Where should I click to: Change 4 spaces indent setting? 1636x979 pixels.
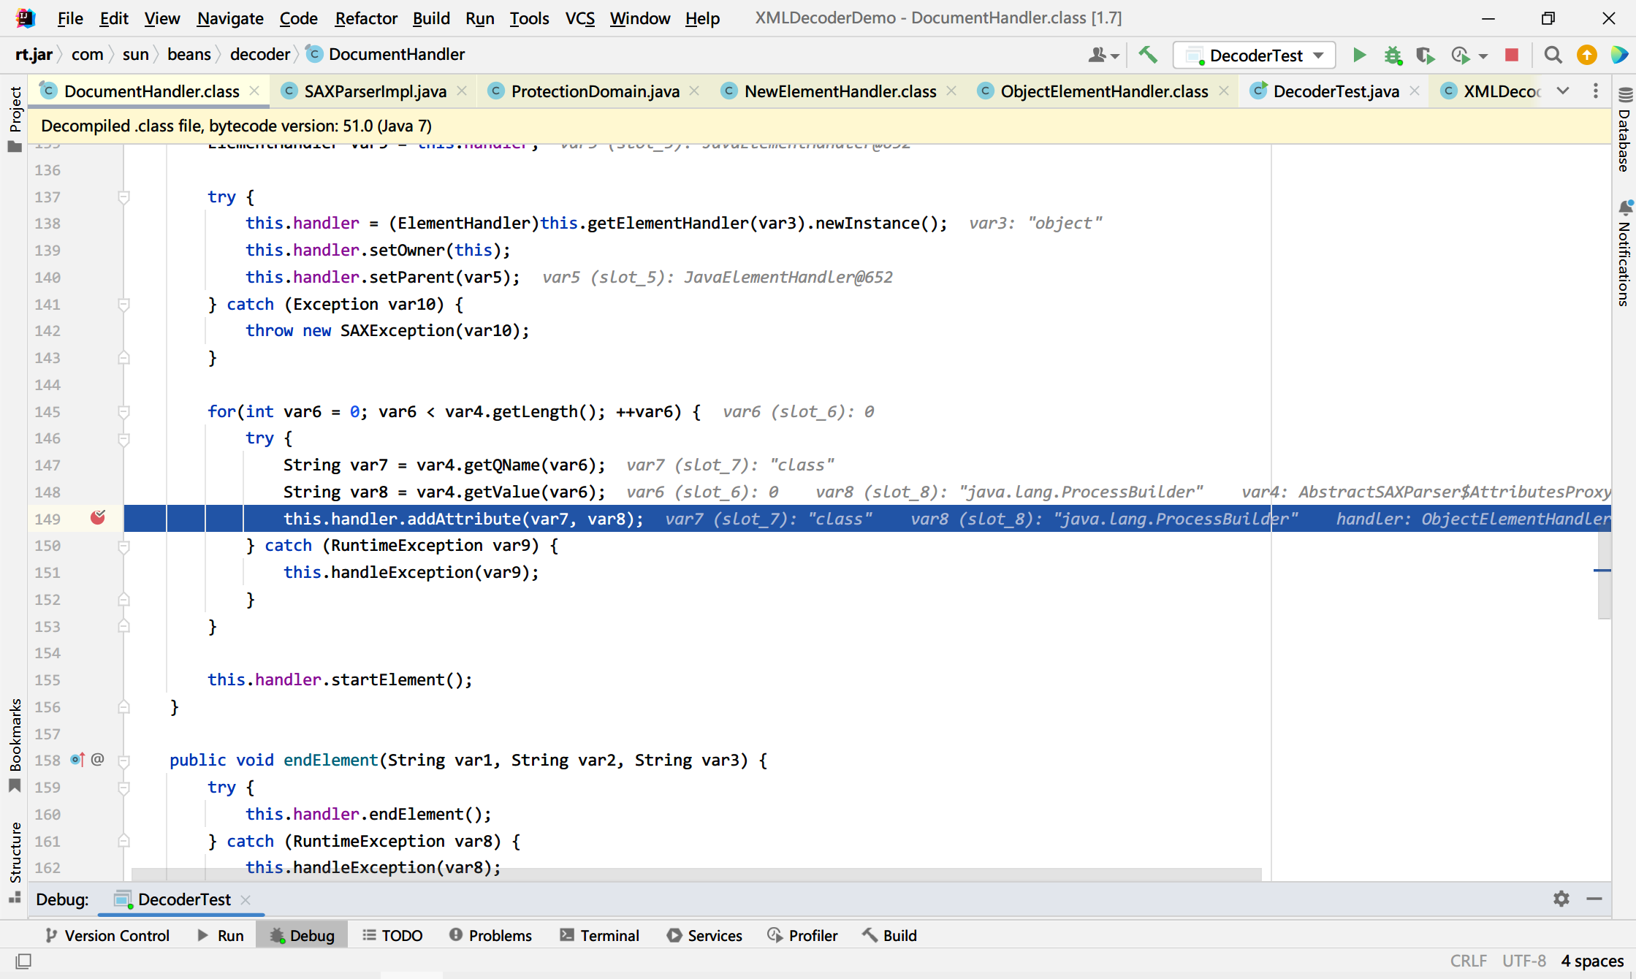[1592, 961]
